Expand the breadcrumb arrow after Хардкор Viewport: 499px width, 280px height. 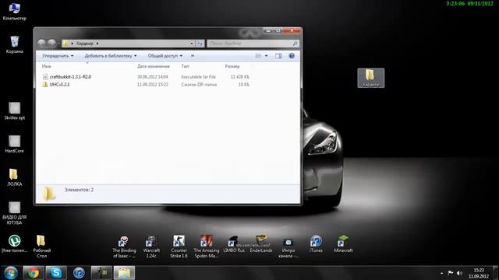click(x=97, y=44)
